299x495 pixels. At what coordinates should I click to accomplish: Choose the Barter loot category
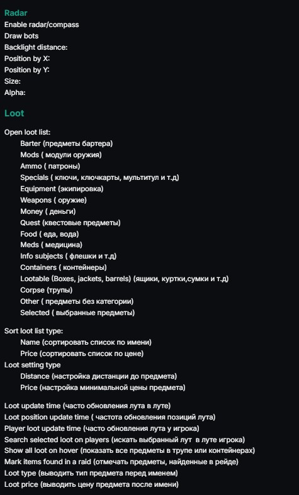(67, 143)
